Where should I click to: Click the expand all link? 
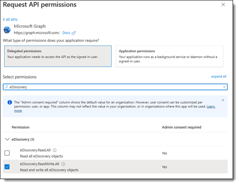click(x=219, y=76)
